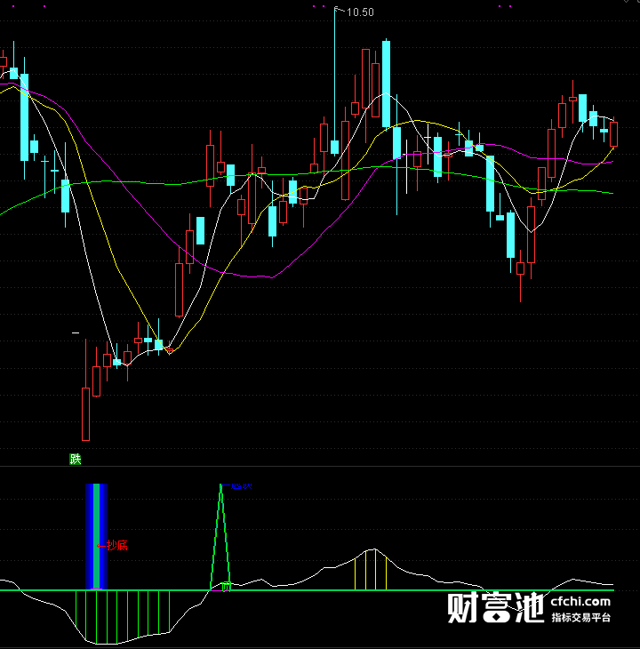Select the cyan candle with the 10.50 wick
Image resolution: width=640 pixels, height=649 pixels.
(x=335, y=148)
